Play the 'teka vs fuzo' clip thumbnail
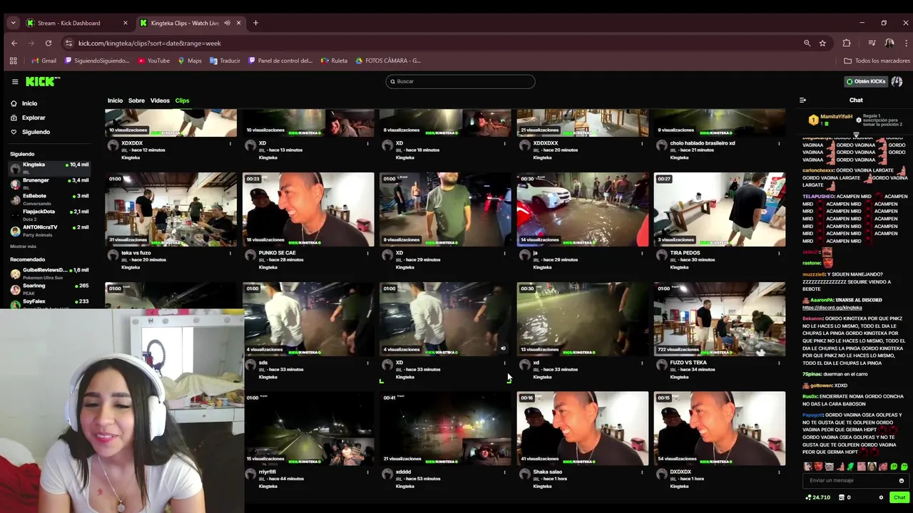 tap(171, 209)
